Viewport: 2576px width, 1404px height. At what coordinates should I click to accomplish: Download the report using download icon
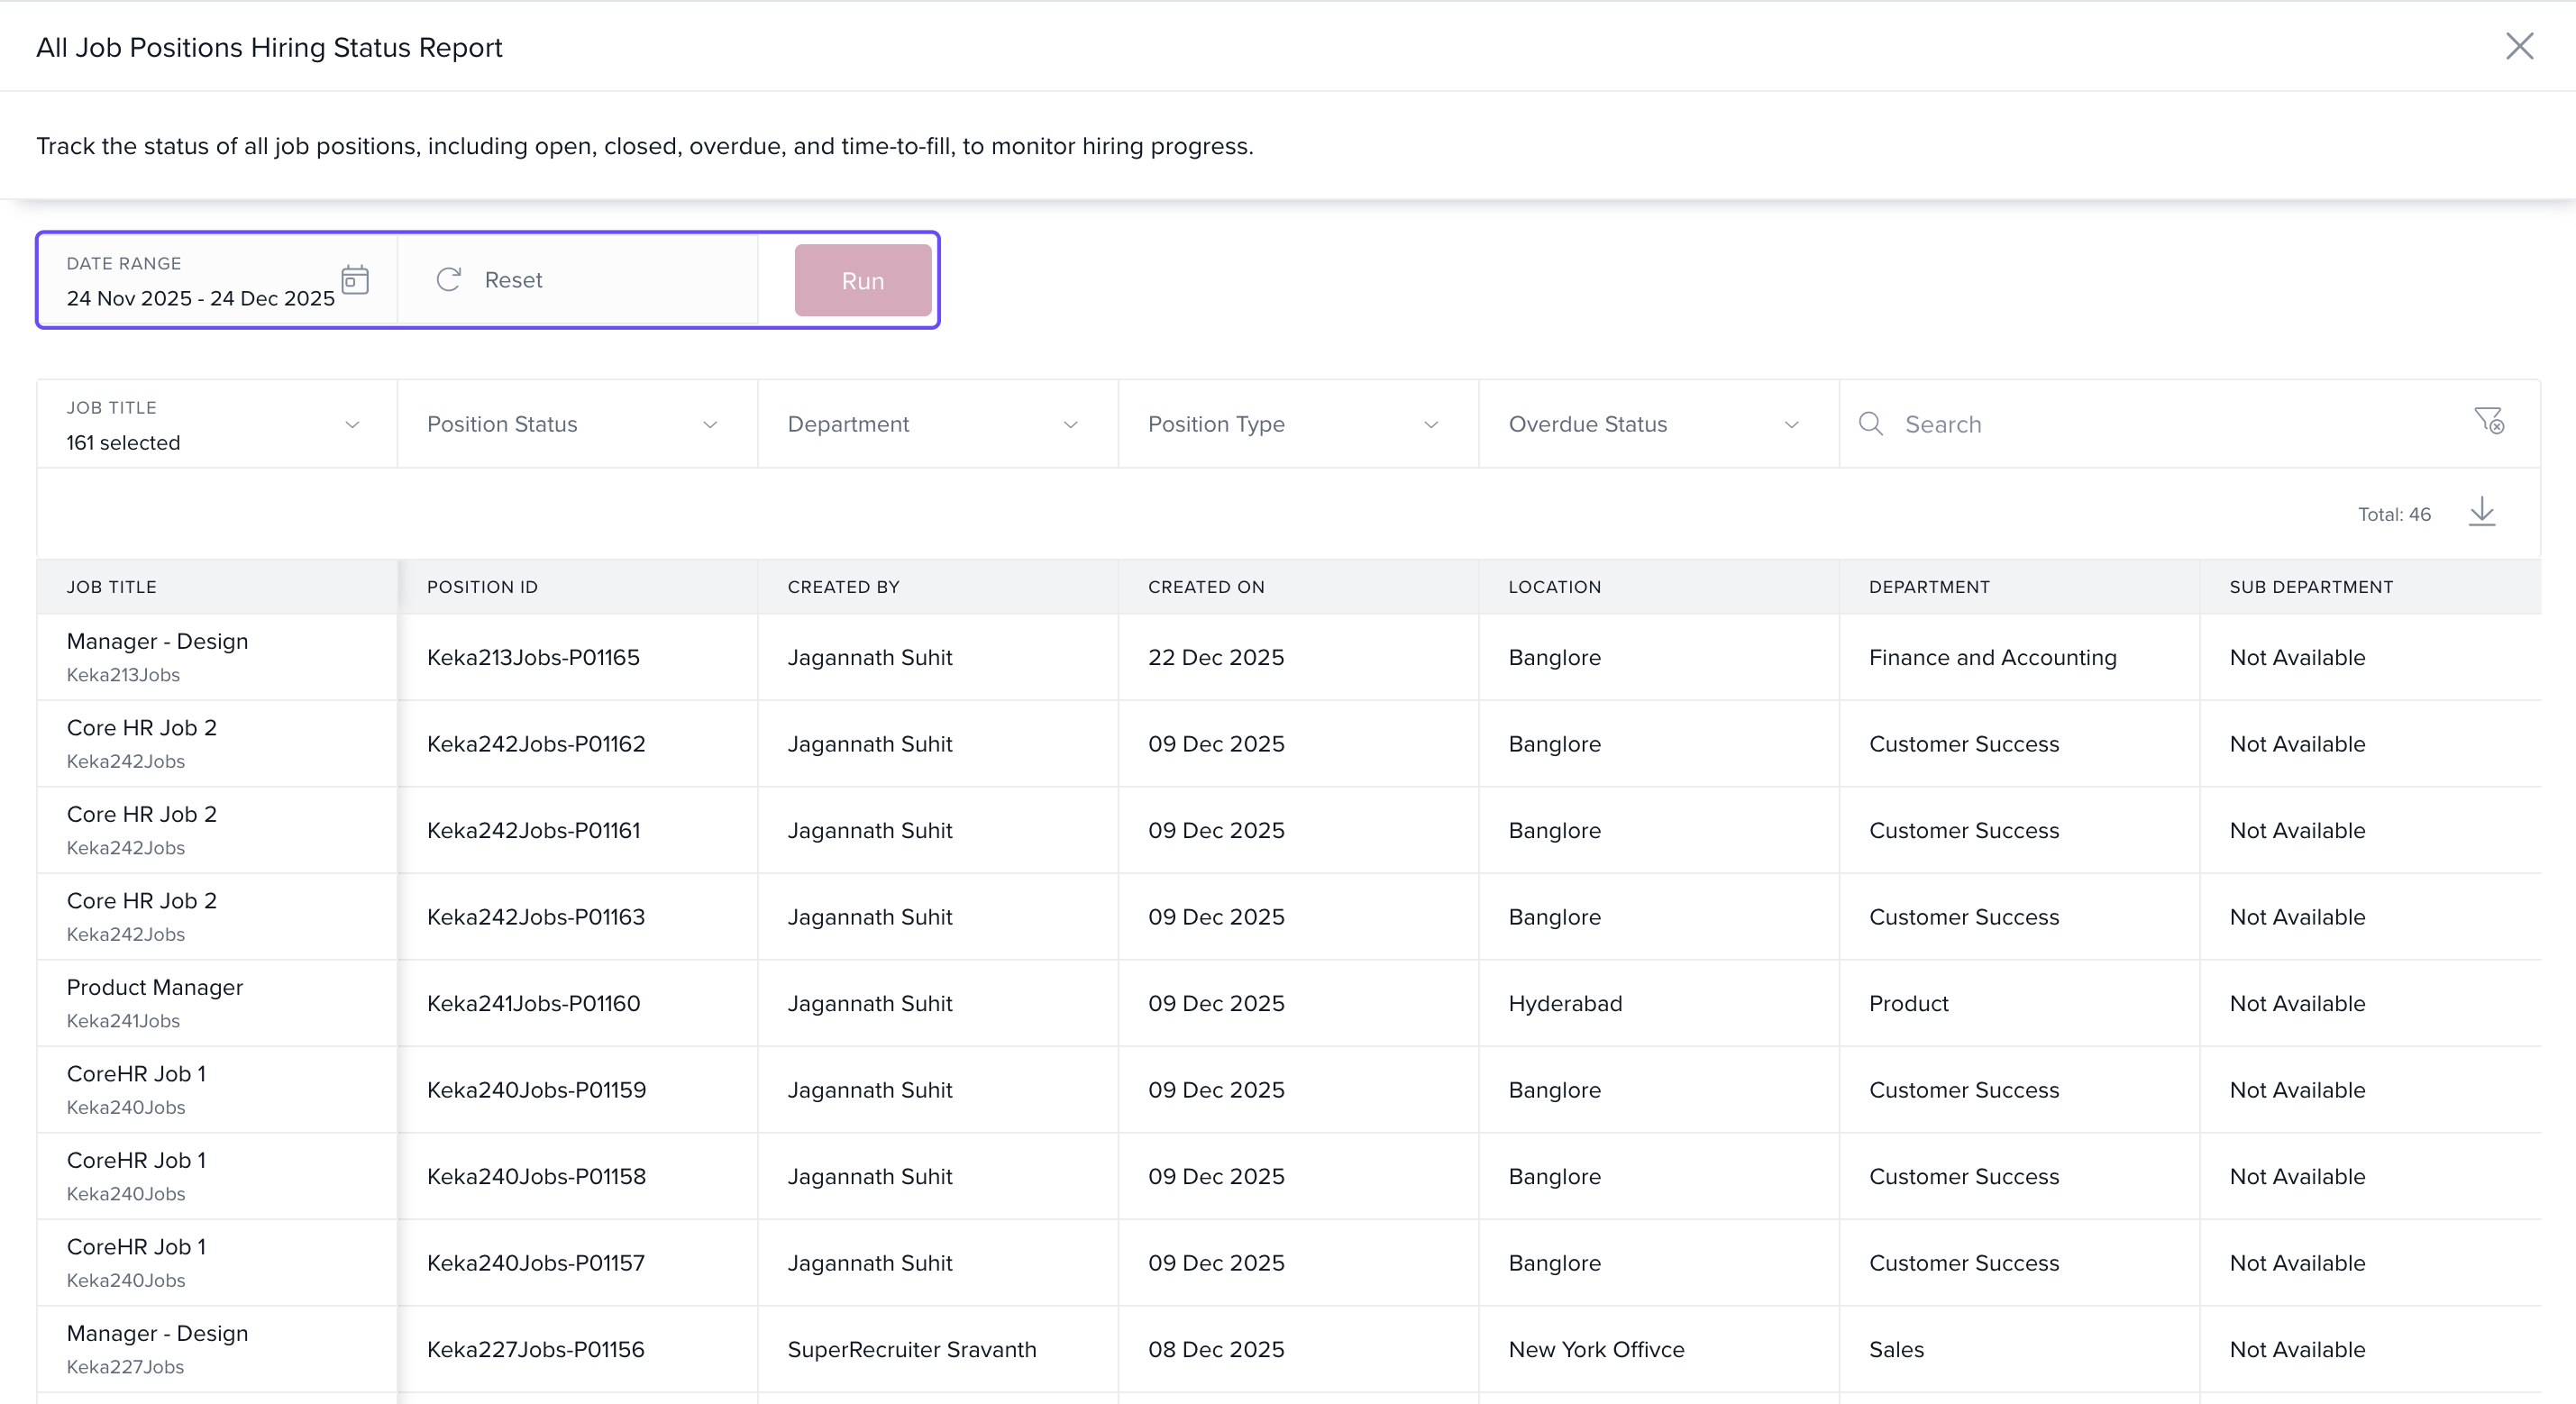point(2481,512)
